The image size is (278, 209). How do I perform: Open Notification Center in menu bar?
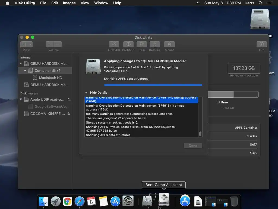(x=269, y=3)
